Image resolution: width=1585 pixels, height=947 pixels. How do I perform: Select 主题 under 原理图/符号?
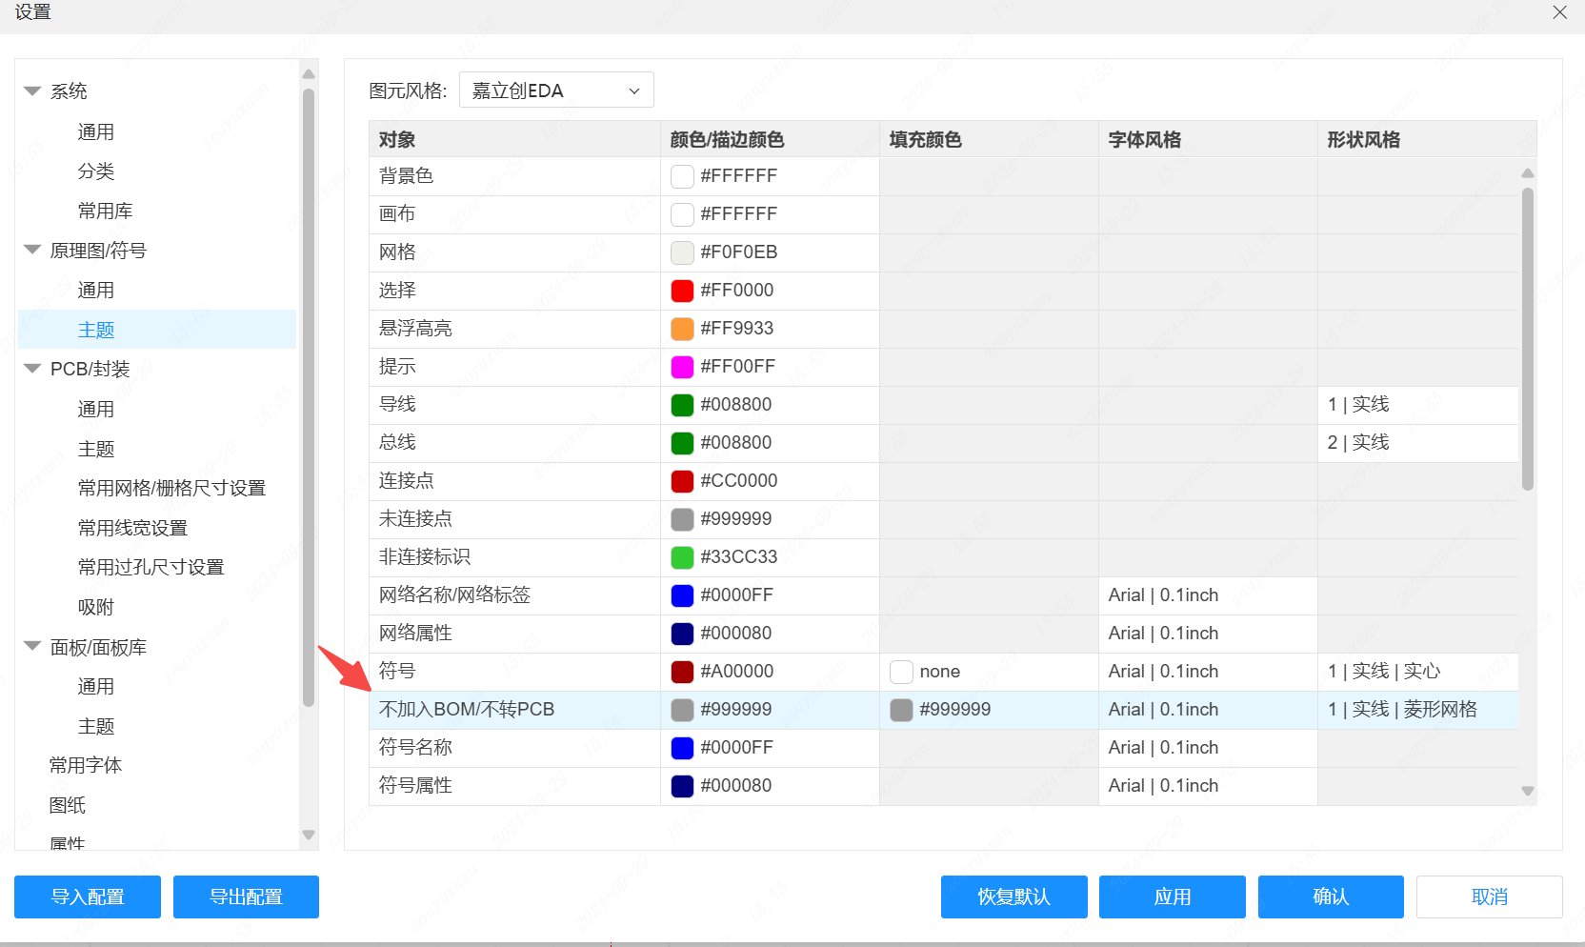pyautogui.click(x=95, y=329)
